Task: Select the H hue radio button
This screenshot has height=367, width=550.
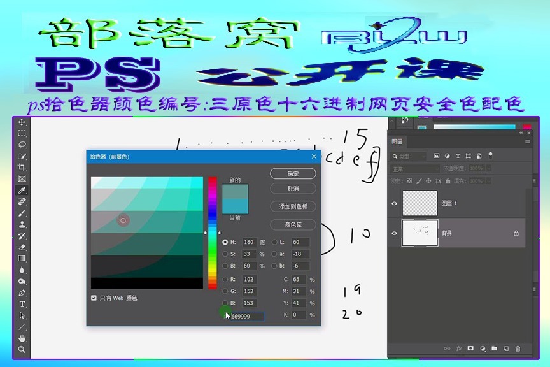Action: click(225, 242)
